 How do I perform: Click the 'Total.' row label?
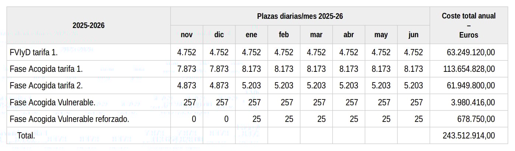26,136
